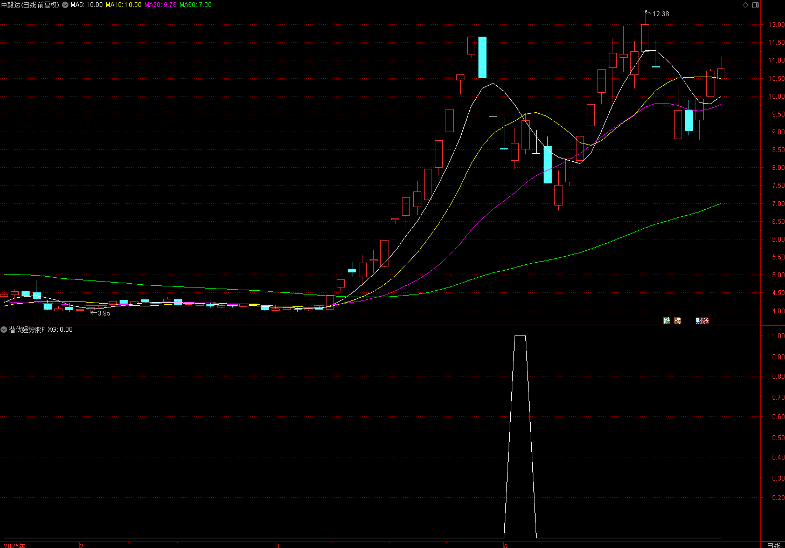Click the 4.00 price axis label
Viewport: 785px width, 548px height.
(x=778, y=311)
